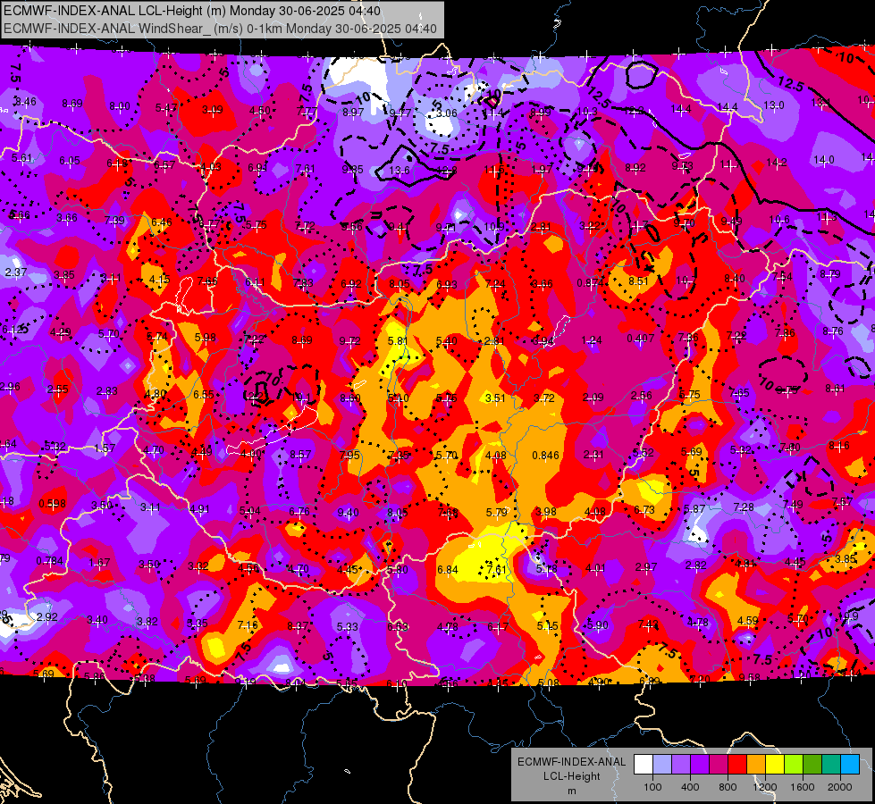Click the grid value 8.51

coord(638,281)
